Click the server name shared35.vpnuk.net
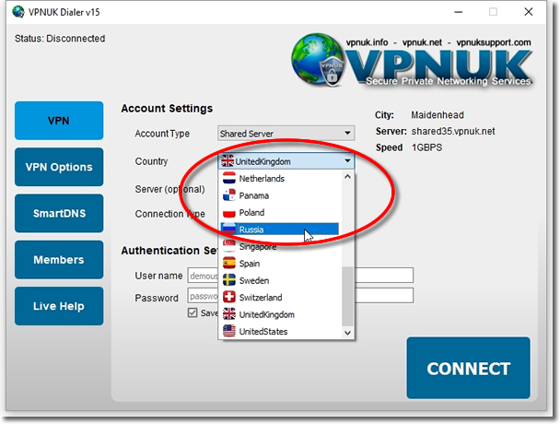 [x=453, y=131]
